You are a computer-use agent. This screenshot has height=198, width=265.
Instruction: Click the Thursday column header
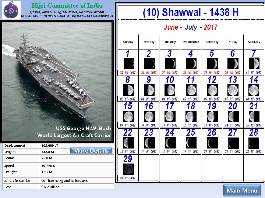tap(212, 42)
